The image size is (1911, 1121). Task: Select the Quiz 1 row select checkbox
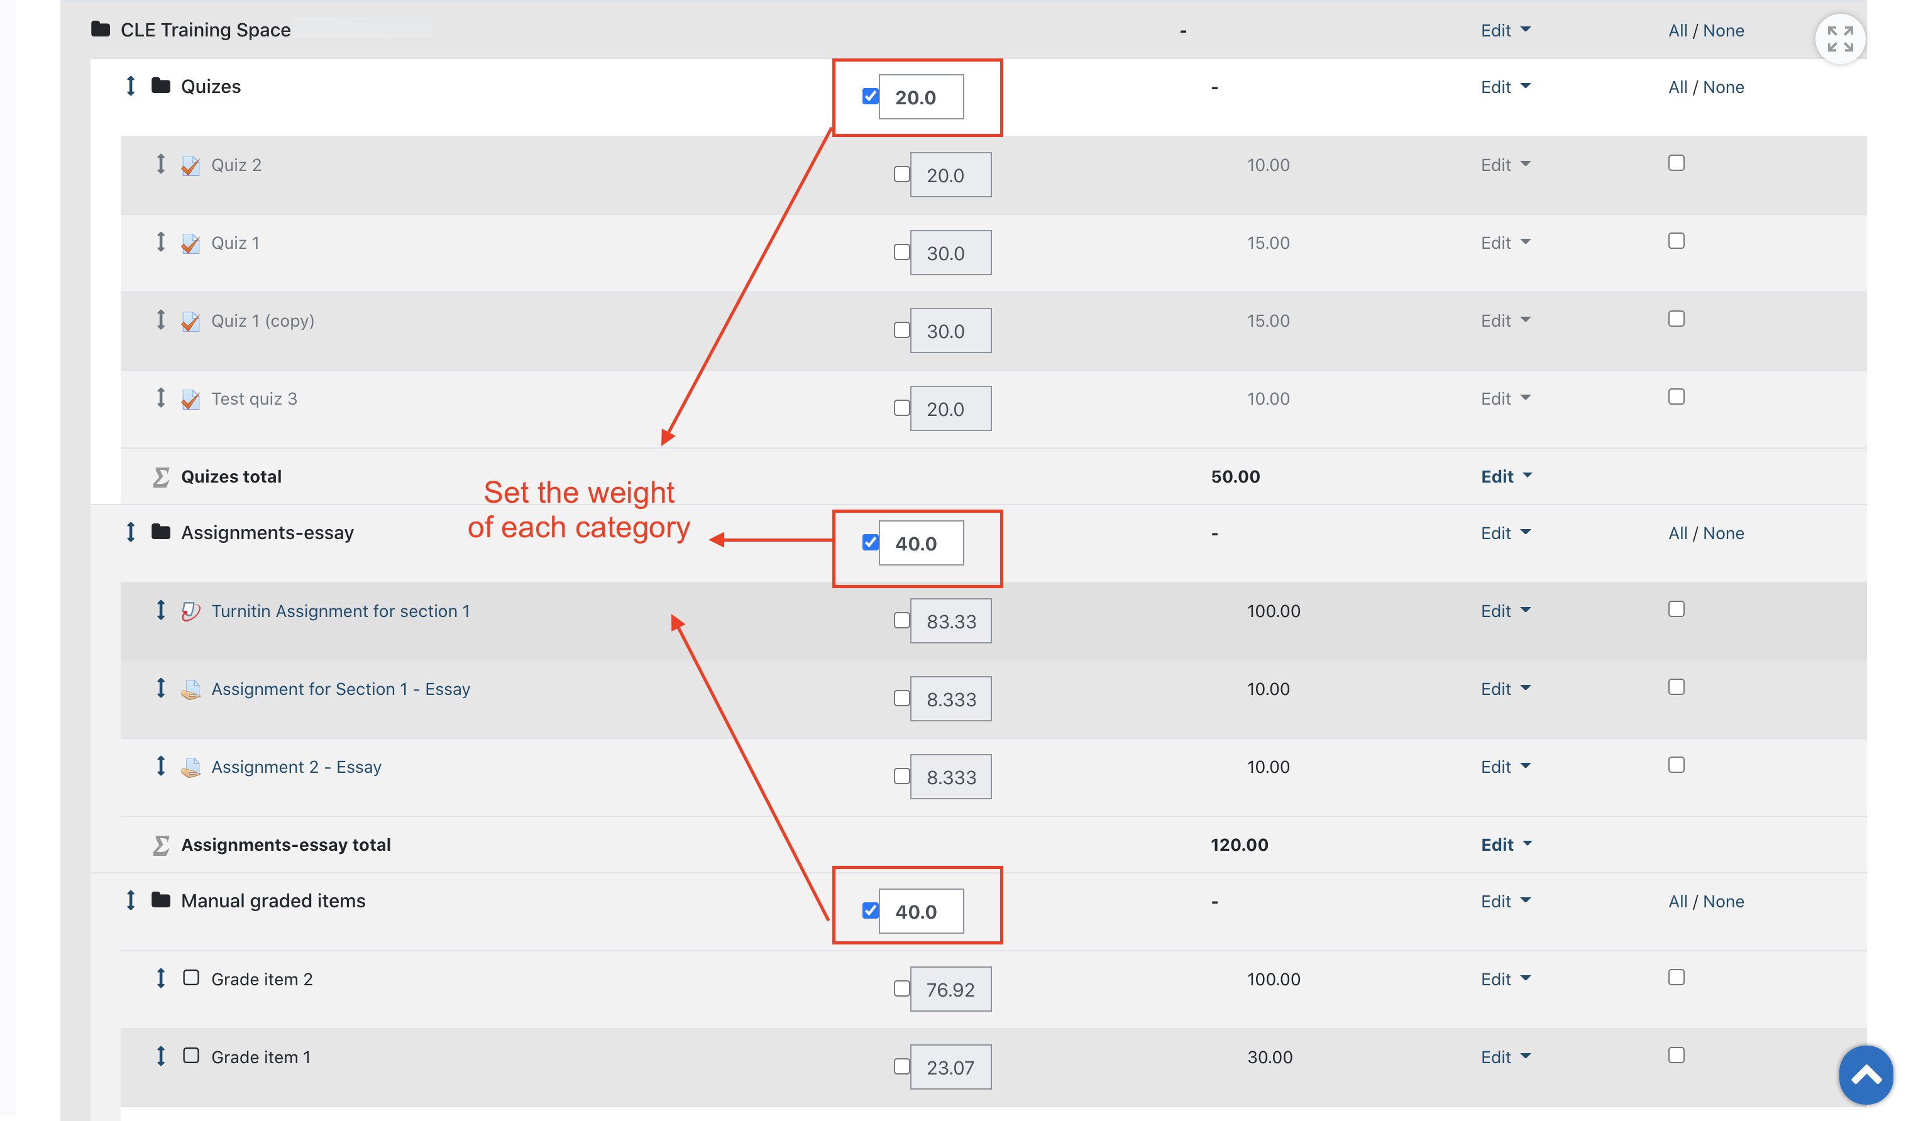tap(1677, 241)
